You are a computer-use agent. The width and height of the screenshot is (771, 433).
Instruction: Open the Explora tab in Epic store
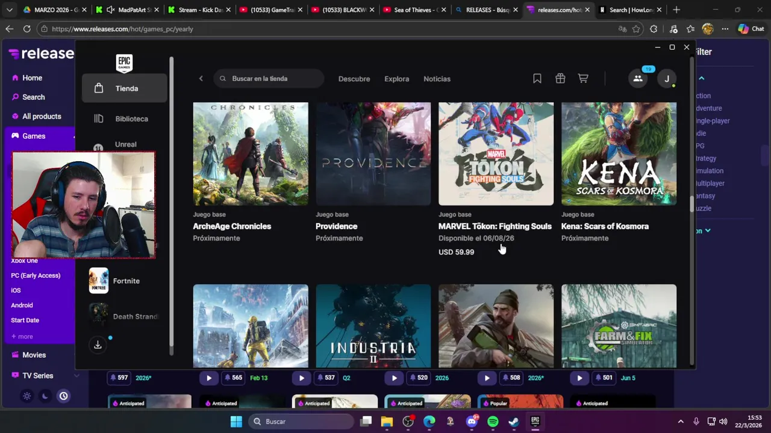click(396, 79)
